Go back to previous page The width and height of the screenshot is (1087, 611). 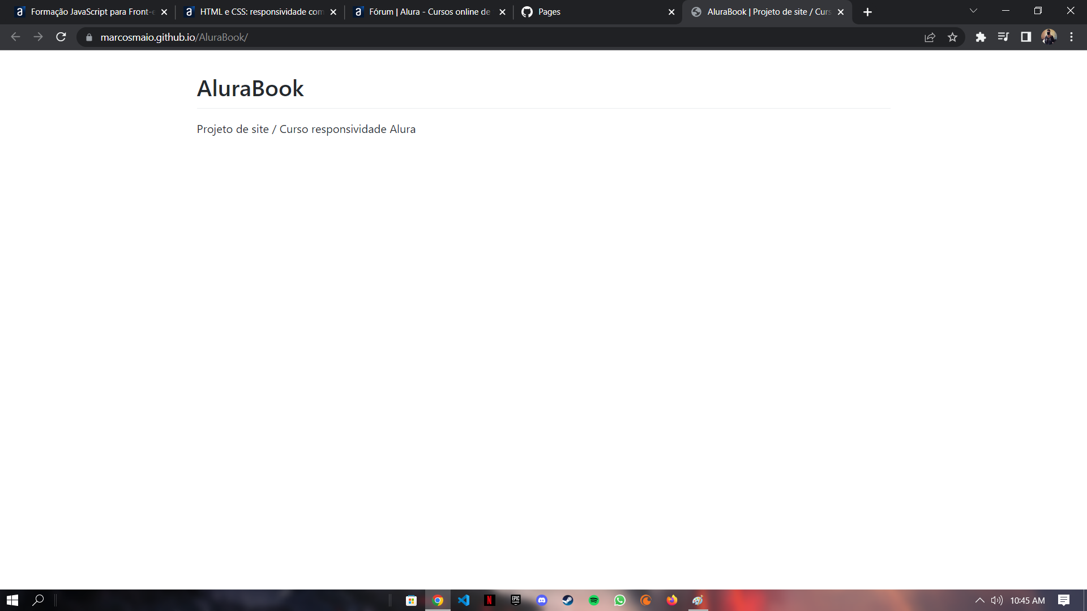coord(15,37)
